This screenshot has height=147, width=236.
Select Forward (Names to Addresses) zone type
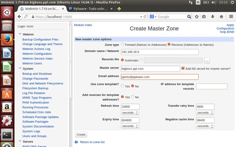coord(122,44)
